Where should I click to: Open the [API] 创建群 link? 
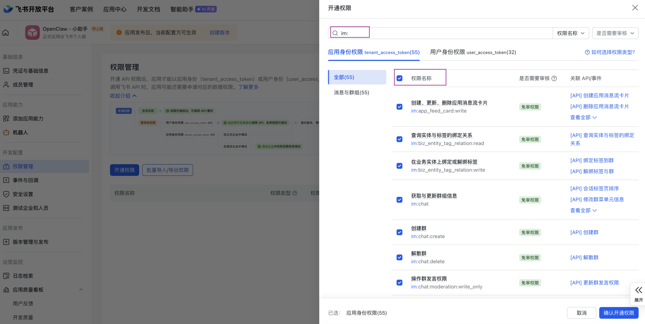pyautogui.click(x=585, y=232)
